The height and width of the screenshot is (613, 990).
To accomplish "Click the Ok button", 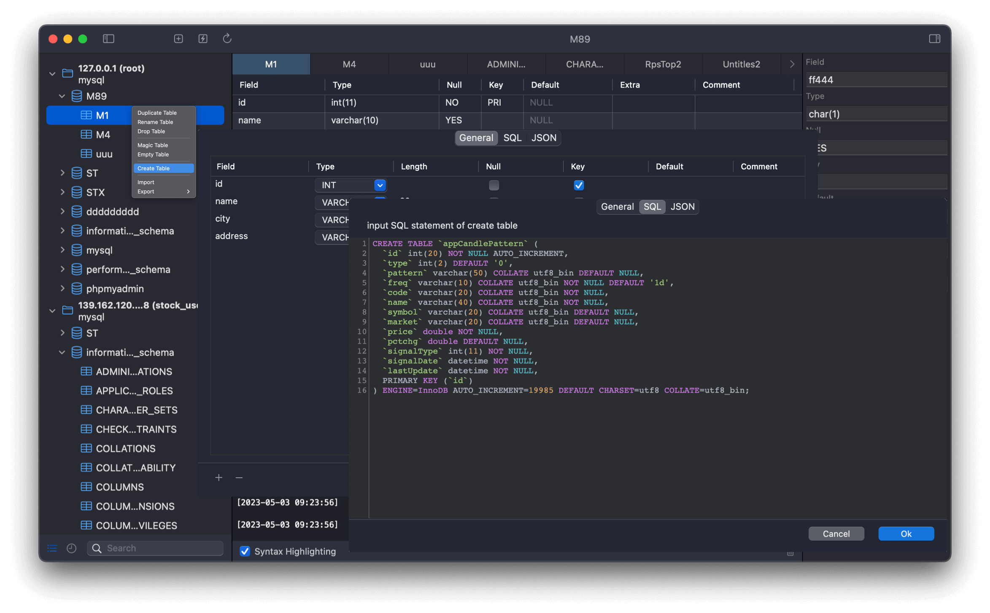I will tap(906, 533).
